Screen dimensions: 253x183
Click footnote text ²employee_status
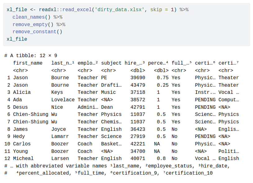point(169,166)
